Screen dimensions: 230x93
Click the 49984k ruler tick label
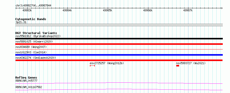(x=67, y=10)
